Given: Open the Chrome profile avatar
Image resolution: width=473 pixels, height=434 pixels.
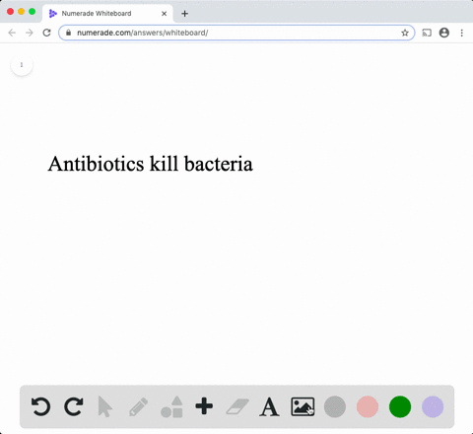Looking at the screenshot, I should 444,33.
